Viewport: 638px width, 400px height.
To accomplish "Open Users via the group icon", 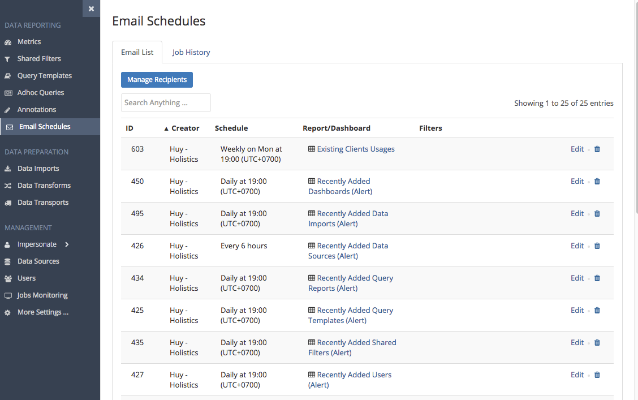I will coord(8,278).
